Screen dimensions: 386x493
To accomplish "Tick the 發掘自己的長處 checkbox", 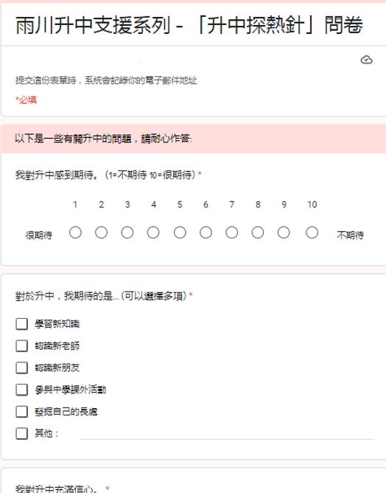I will [x=21, y=412].
